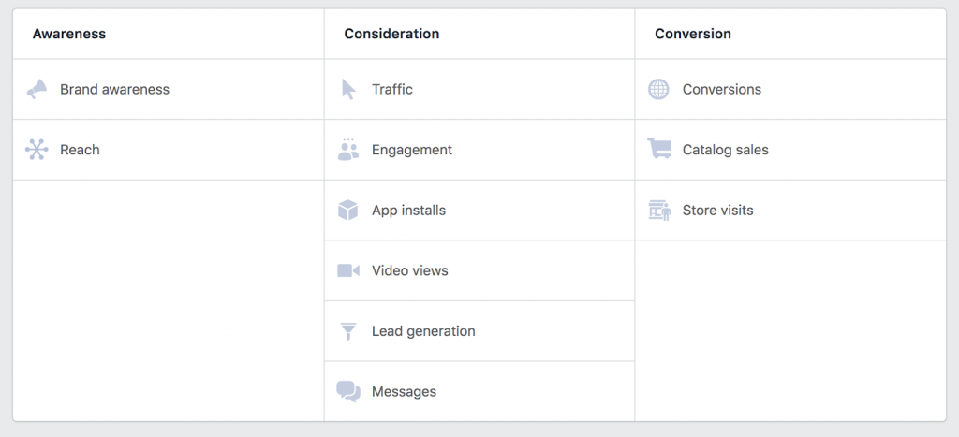Choose the Reach objective label
This screenshot has width=959, height=437.
[x=80, y=150]
